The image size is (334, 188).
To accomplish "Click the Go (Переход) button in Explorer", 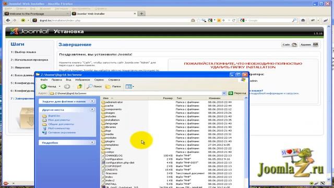I will pyautogui.click(x=237, y=93).
